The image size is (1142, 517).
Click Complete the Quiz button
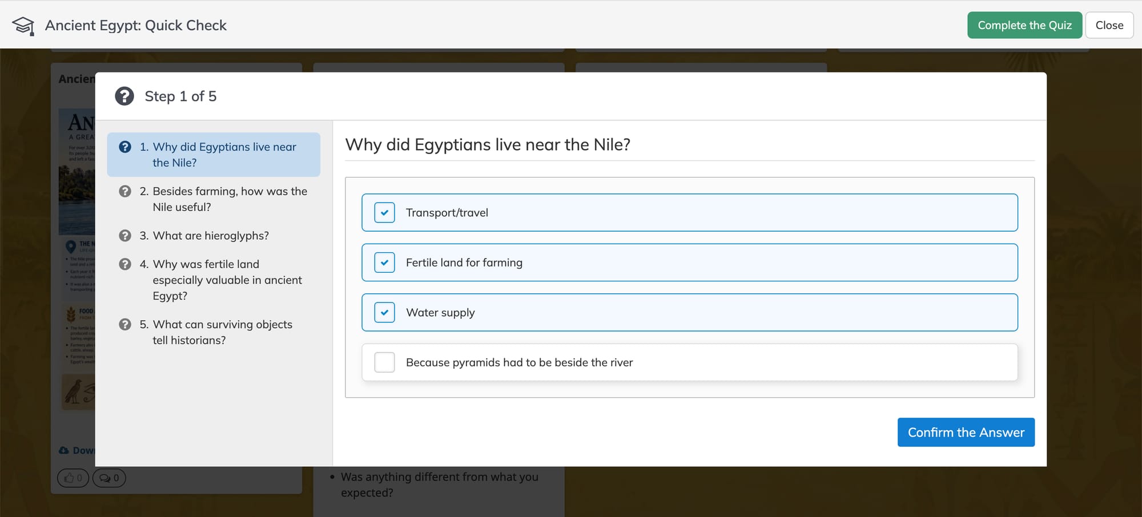click(1024, 25)
